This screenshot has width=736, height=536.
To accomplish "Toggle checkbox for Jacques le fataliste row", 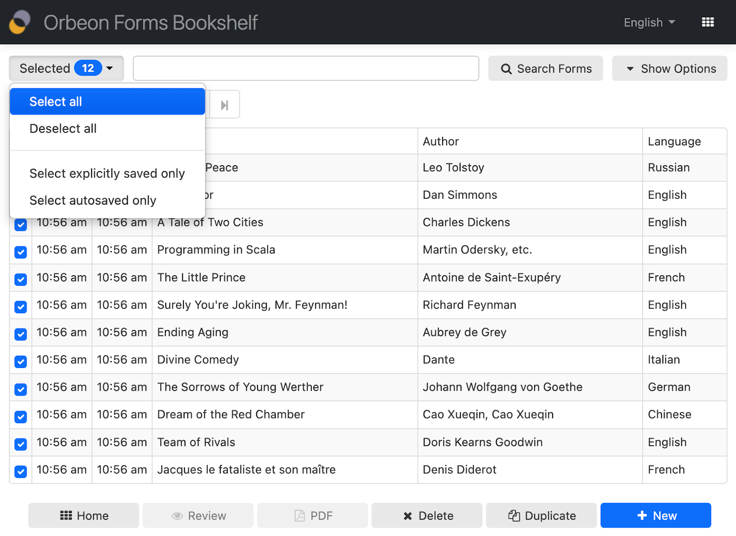I will pos(21,471).
